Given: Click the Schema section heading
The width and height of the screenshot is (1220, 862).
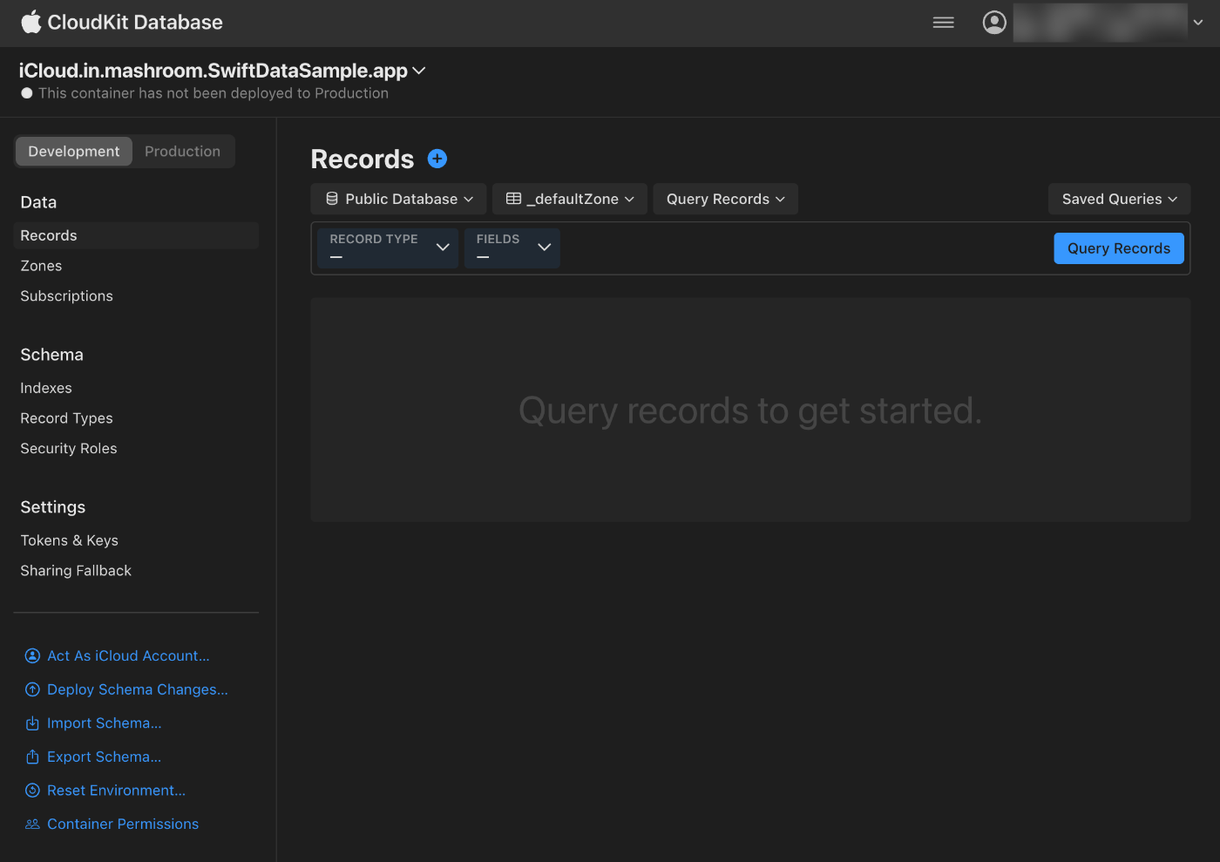Looking at the screenshot, I should 52,355.
